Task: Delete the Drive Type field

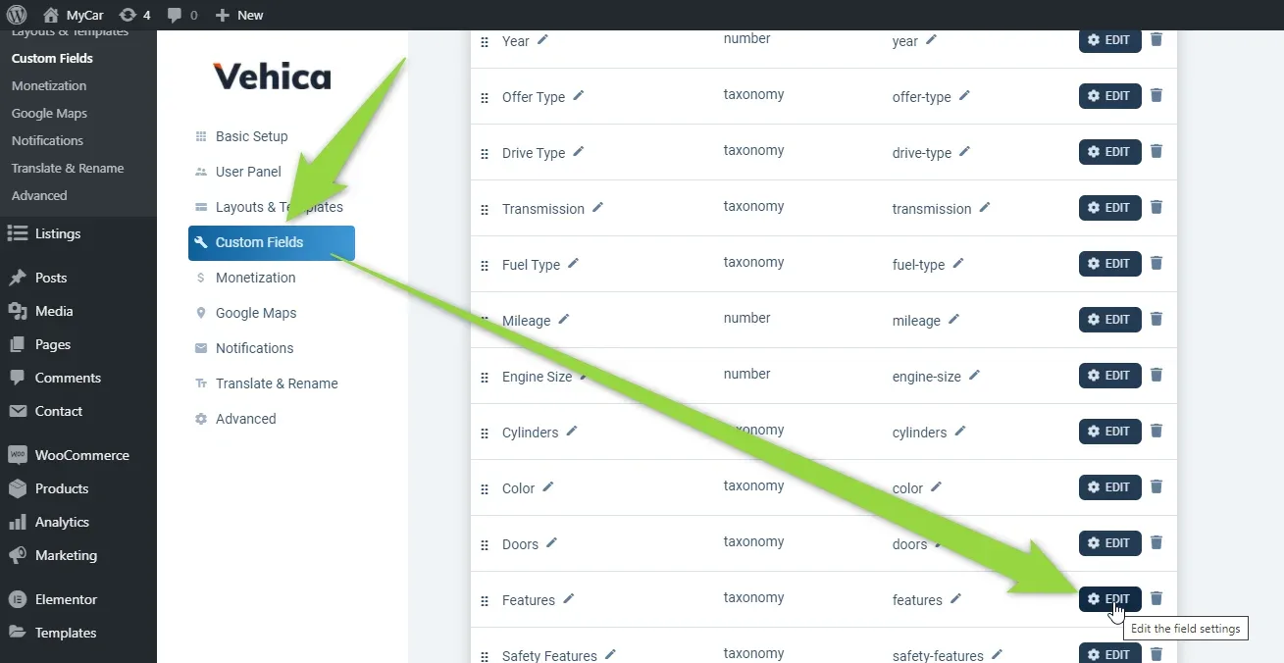Action: (x=1156, y=151)
